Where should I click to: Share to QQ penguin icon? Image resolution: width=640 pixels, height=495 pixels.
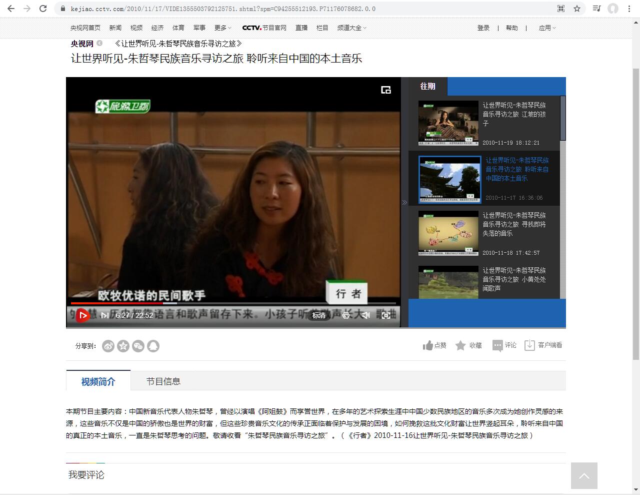point(153,346)
